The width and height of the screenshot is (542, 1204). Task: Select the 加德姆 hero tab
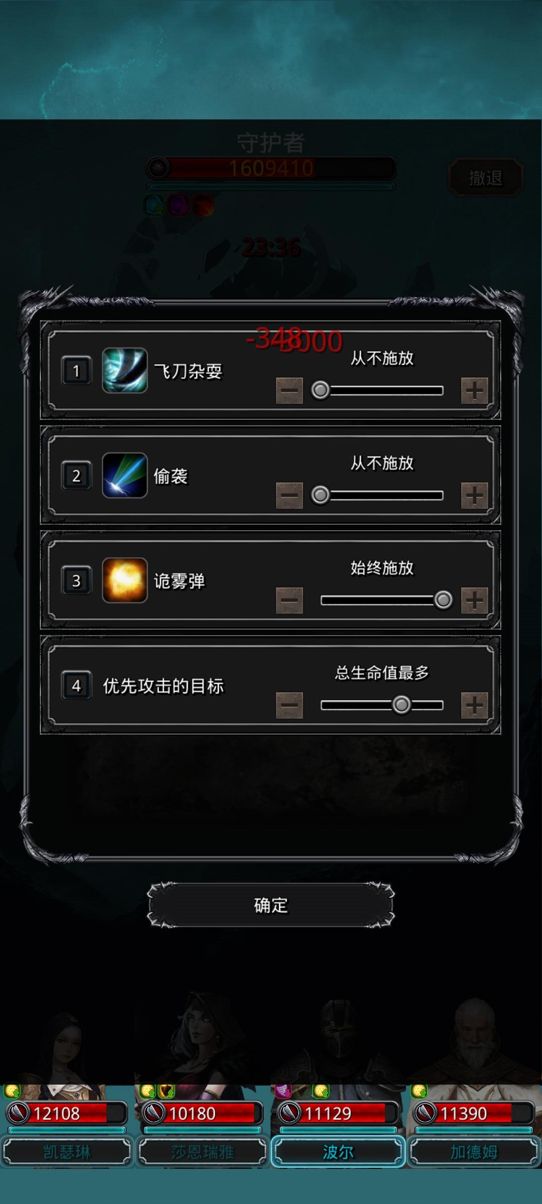pyautogui.click(x=474, y=1151)
